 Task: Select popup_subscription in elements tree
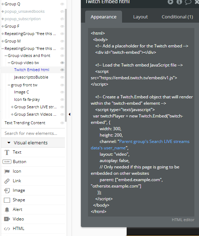pos(23,19)
